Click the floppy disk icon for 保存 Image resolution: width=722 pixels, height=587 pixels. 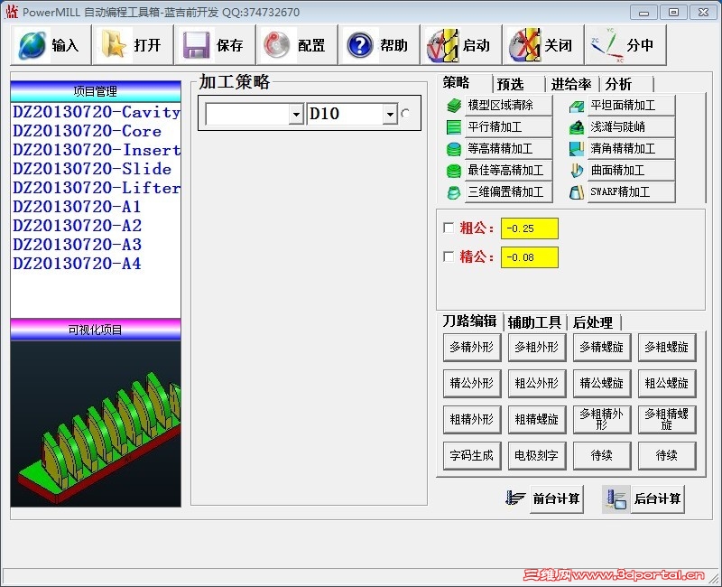[197, 45]
